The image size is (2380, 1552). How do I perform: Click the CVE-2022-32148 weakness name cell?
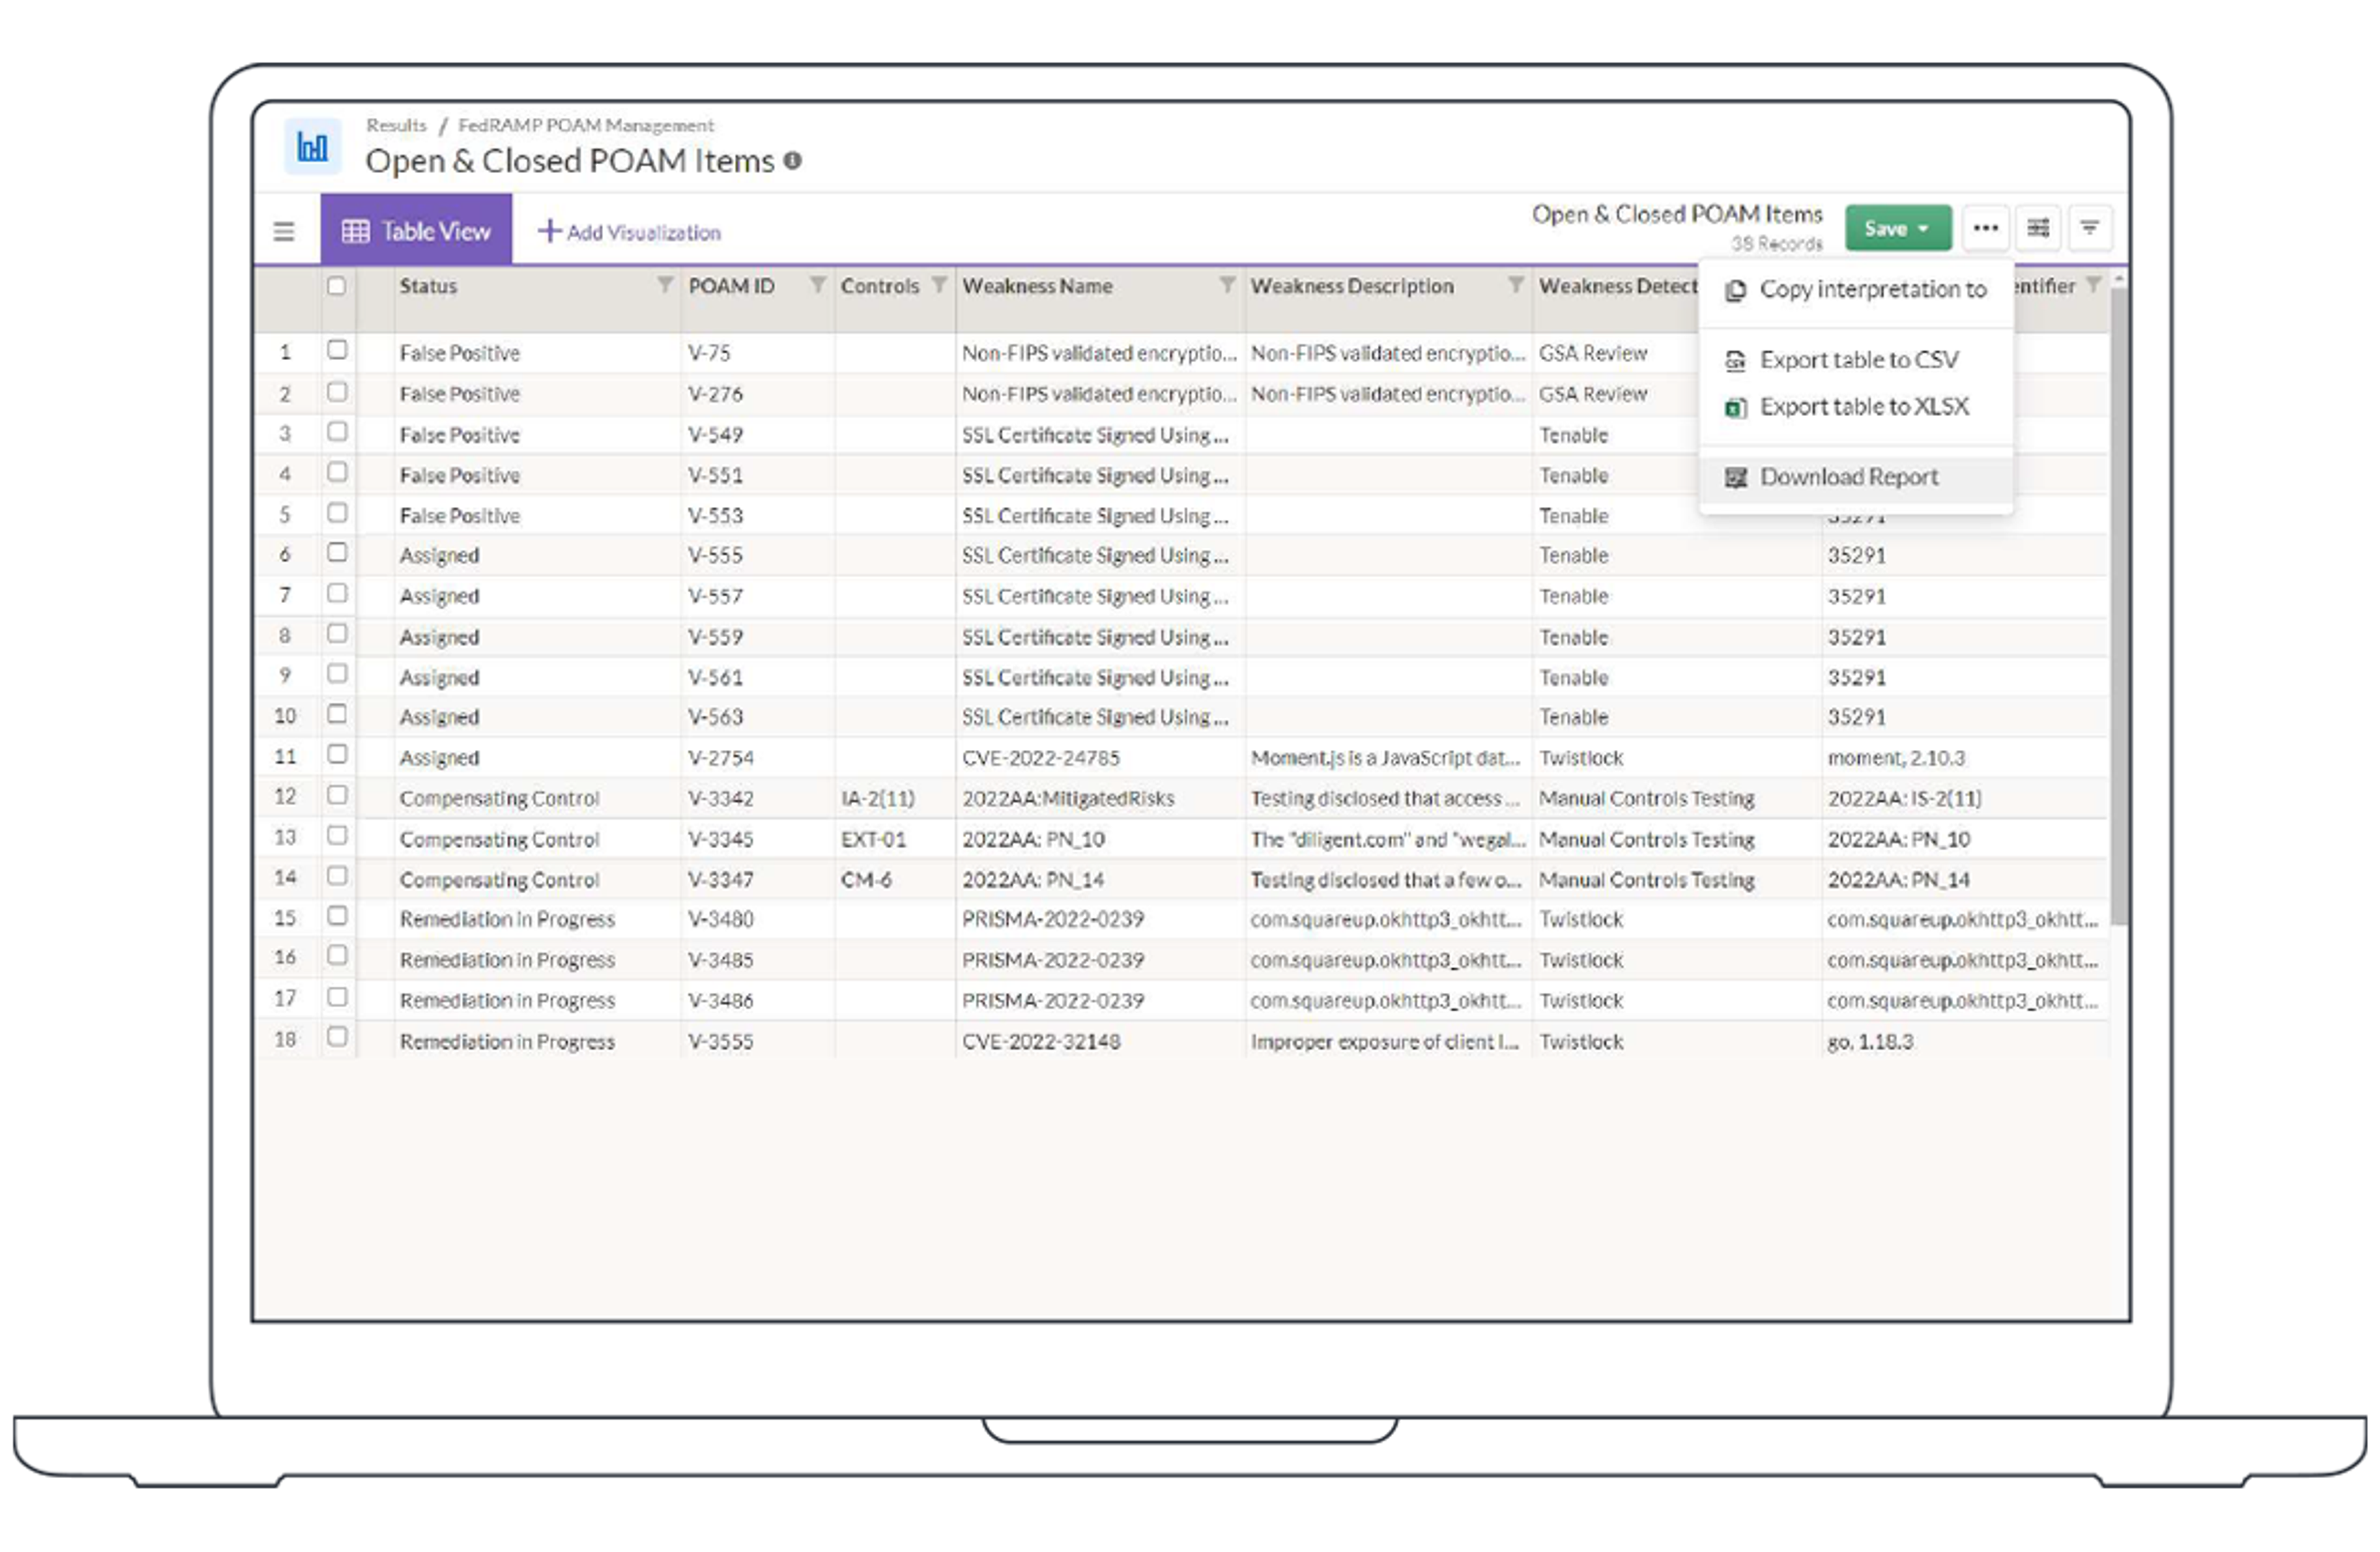pos(1100,1042)
